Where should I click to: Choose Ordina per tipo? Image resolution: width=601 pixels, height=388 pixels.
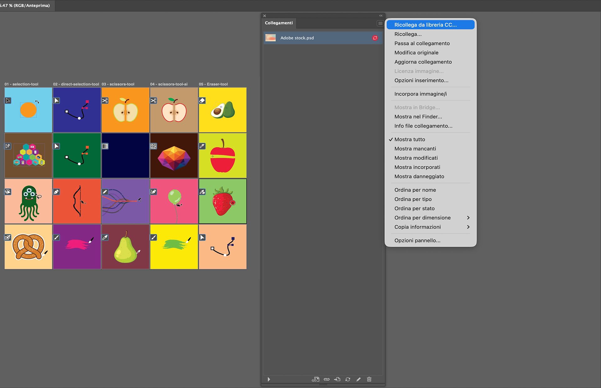[430, 199]
